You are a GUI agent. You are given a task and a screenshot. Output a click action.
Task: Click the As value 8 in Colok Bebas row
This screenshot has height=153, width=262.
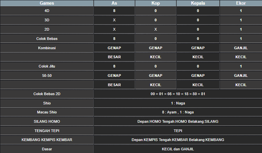(x=114, y=39)
